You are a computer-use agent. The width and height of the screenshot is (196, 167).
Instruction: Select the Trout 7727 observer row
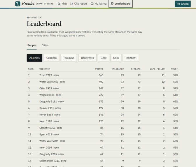click(103, 75)
